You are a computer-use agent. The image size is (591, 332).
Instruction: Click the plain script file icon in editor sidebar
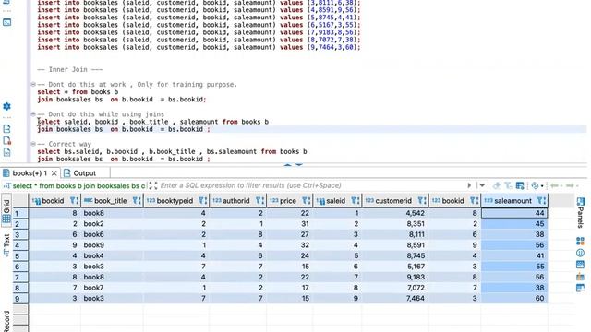(6, 129)
